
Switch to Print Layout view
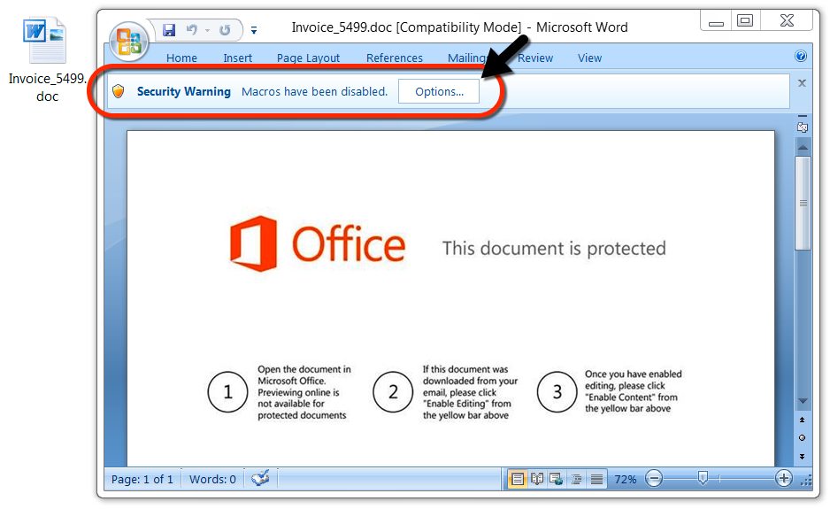(x=517, y=479)
